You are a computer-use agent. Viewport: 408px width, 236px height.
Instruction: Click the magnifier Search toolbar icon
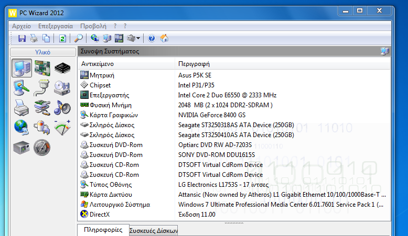78,38
